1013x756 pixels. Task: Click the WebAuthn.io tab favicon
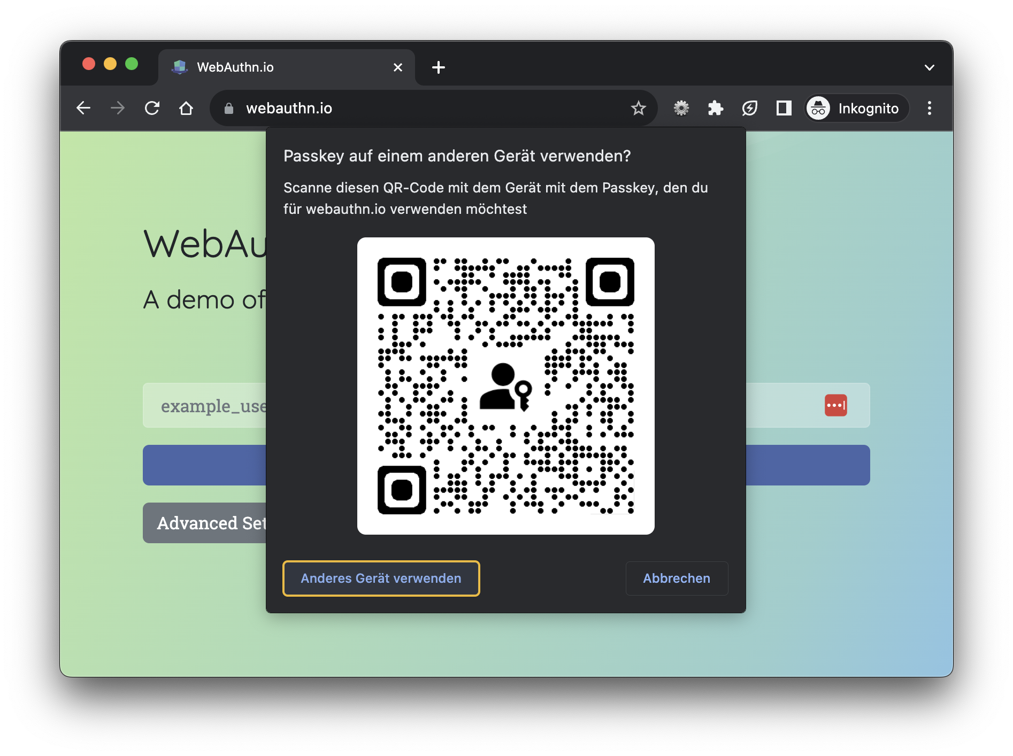click(180, 67)
